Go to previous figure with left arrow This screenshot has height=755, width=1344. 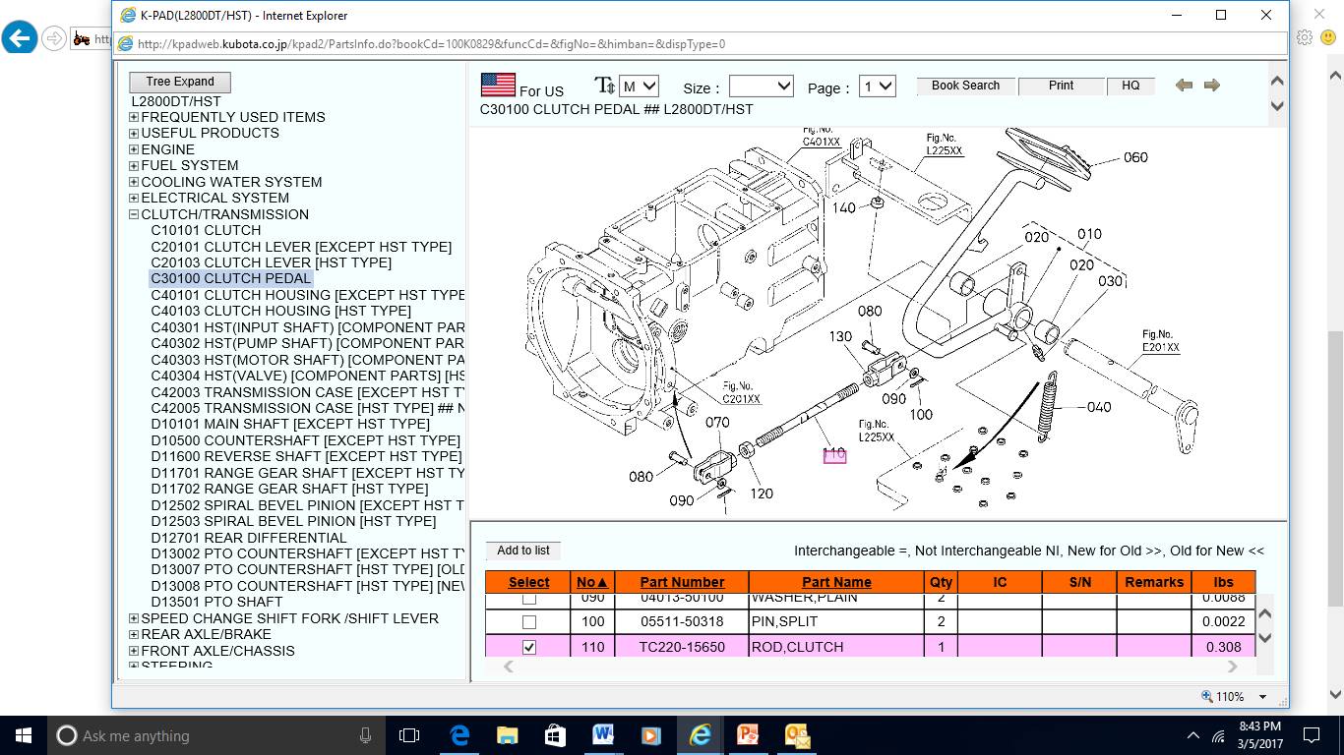point(1184,86)
